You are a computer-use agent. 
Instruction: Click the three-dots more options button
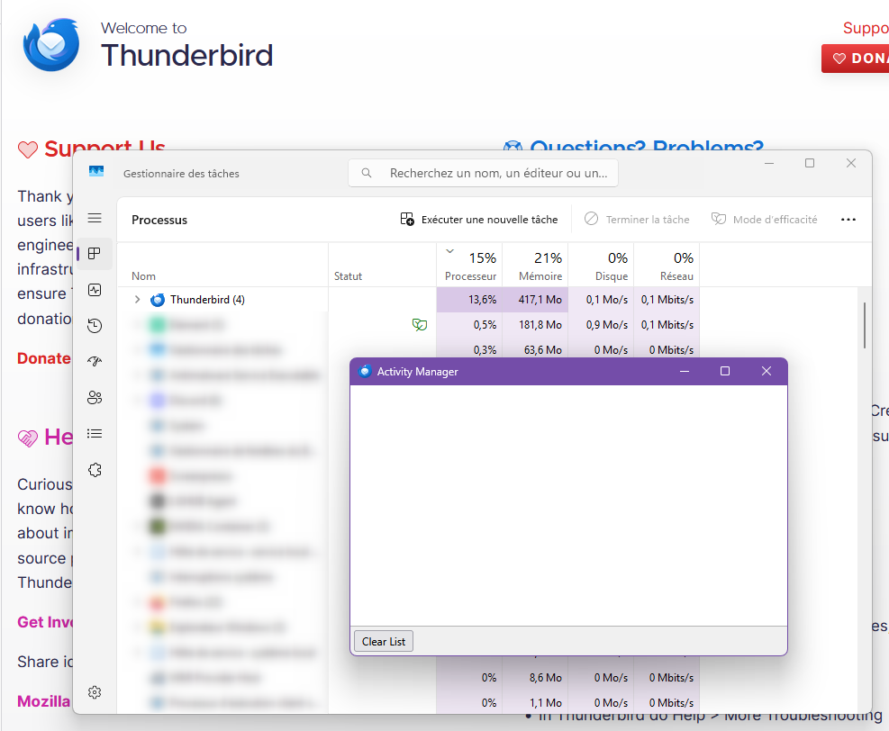point(848,220)
